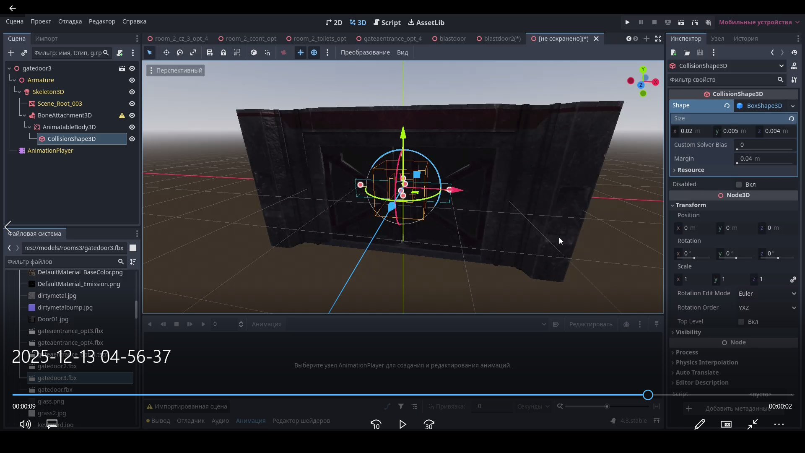Switch to the blastdoor scene tab
The image size is (805, 453).
pos(452,39)
